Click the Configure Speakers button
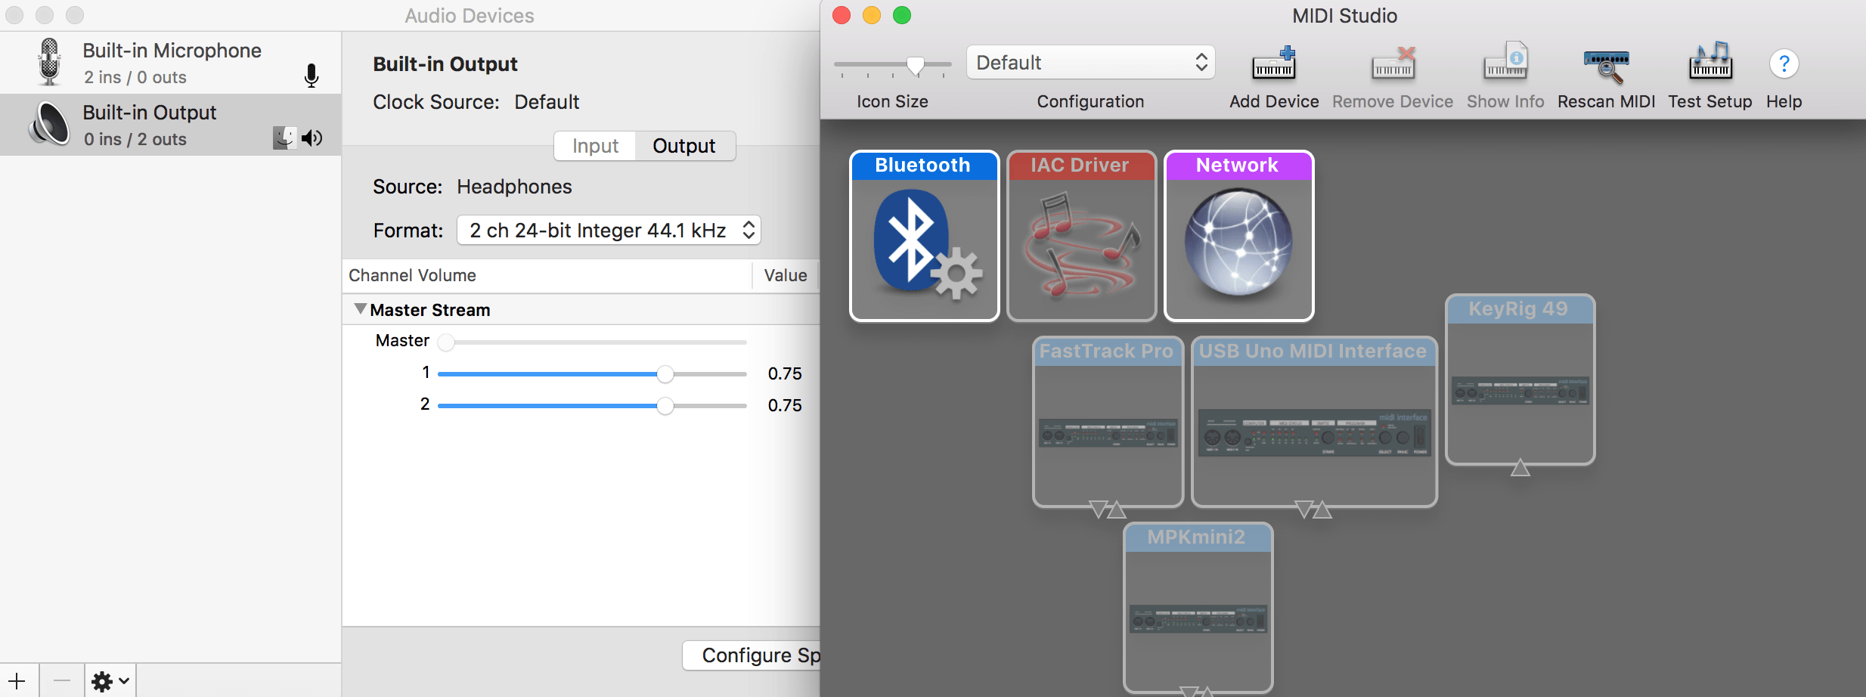 click(752, 655)
